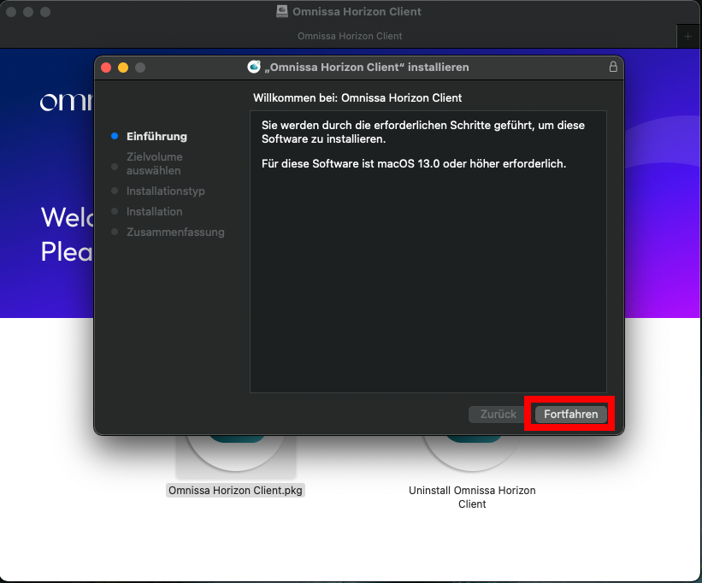Click the Zurück button

click(x=496, y=414)
